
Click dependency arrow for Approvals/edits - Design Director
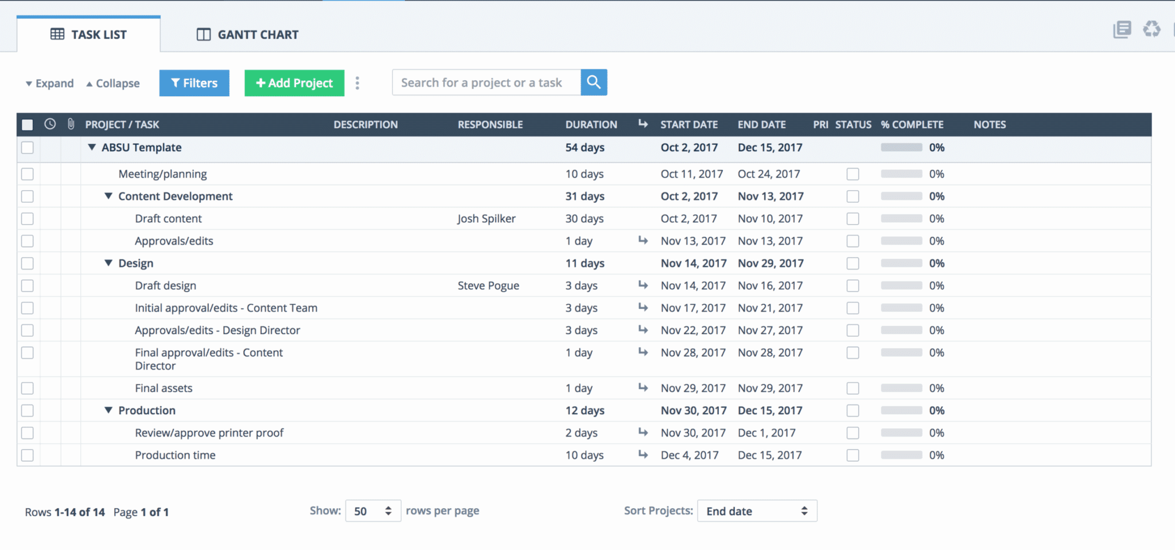643,329
